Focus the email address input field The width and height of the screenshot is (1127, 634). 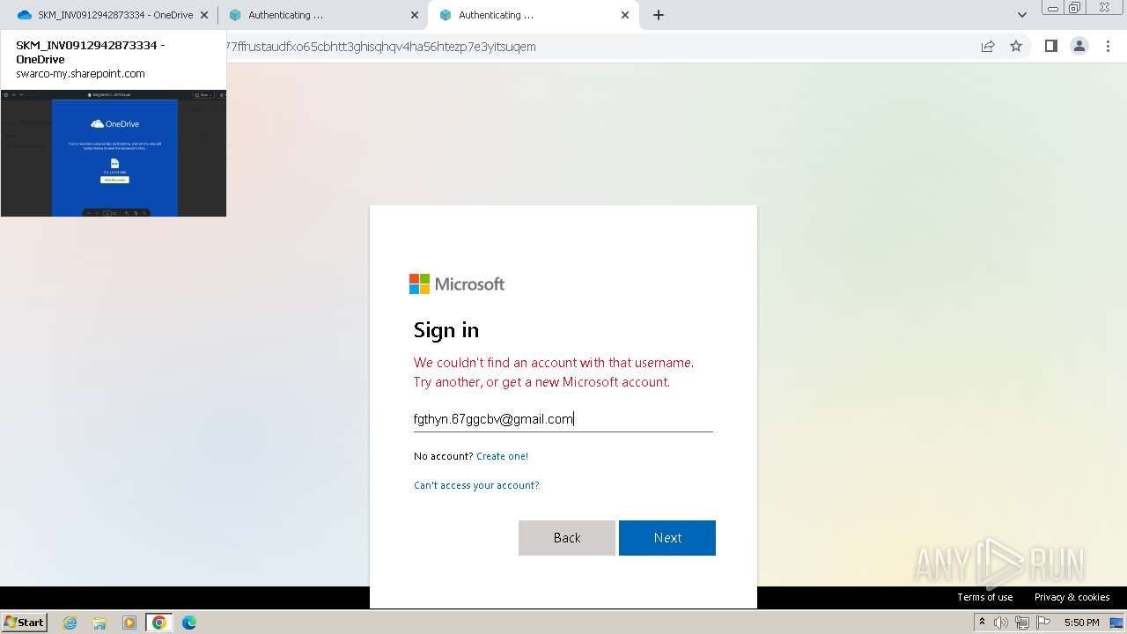click(563, 419)
